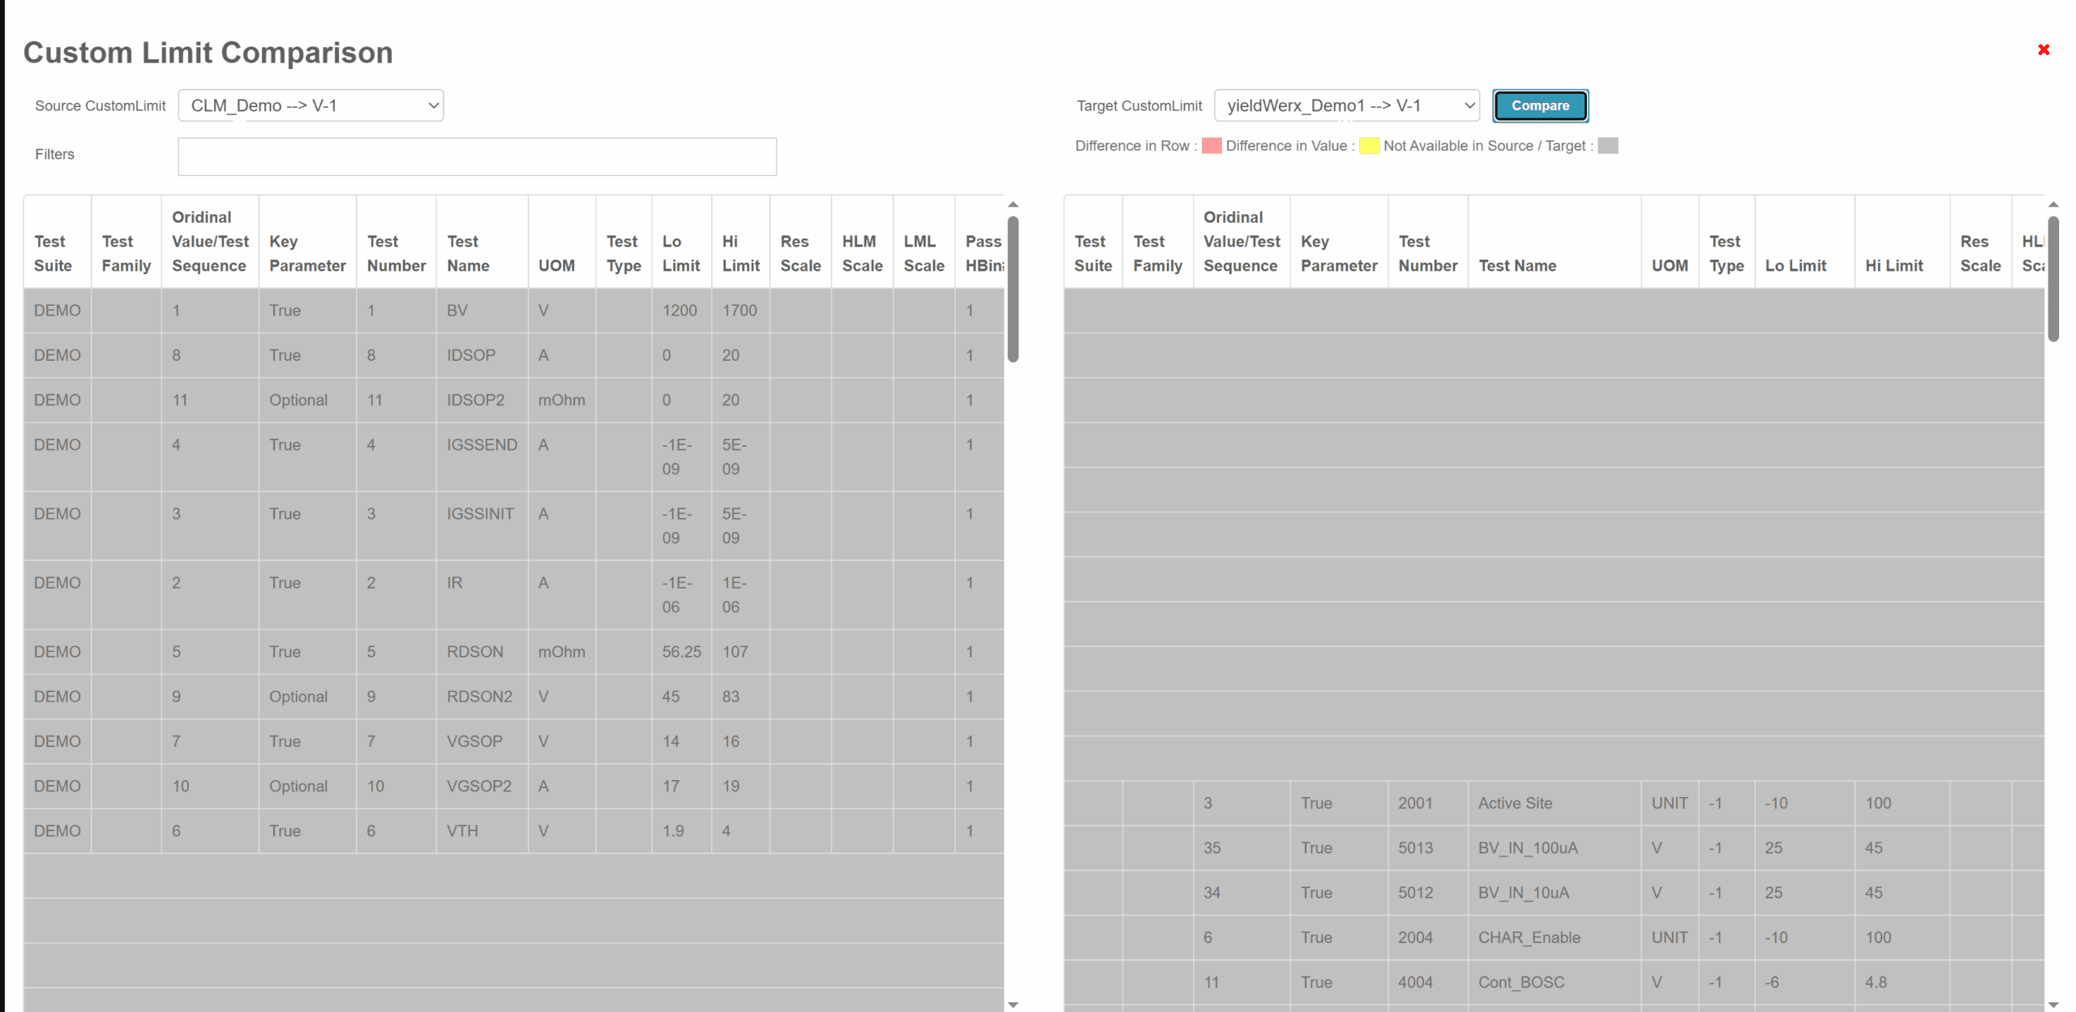The image size is (2076, 1012).
Task: Open the Target CustomLimit dropdown
Action: point(1346,105)
